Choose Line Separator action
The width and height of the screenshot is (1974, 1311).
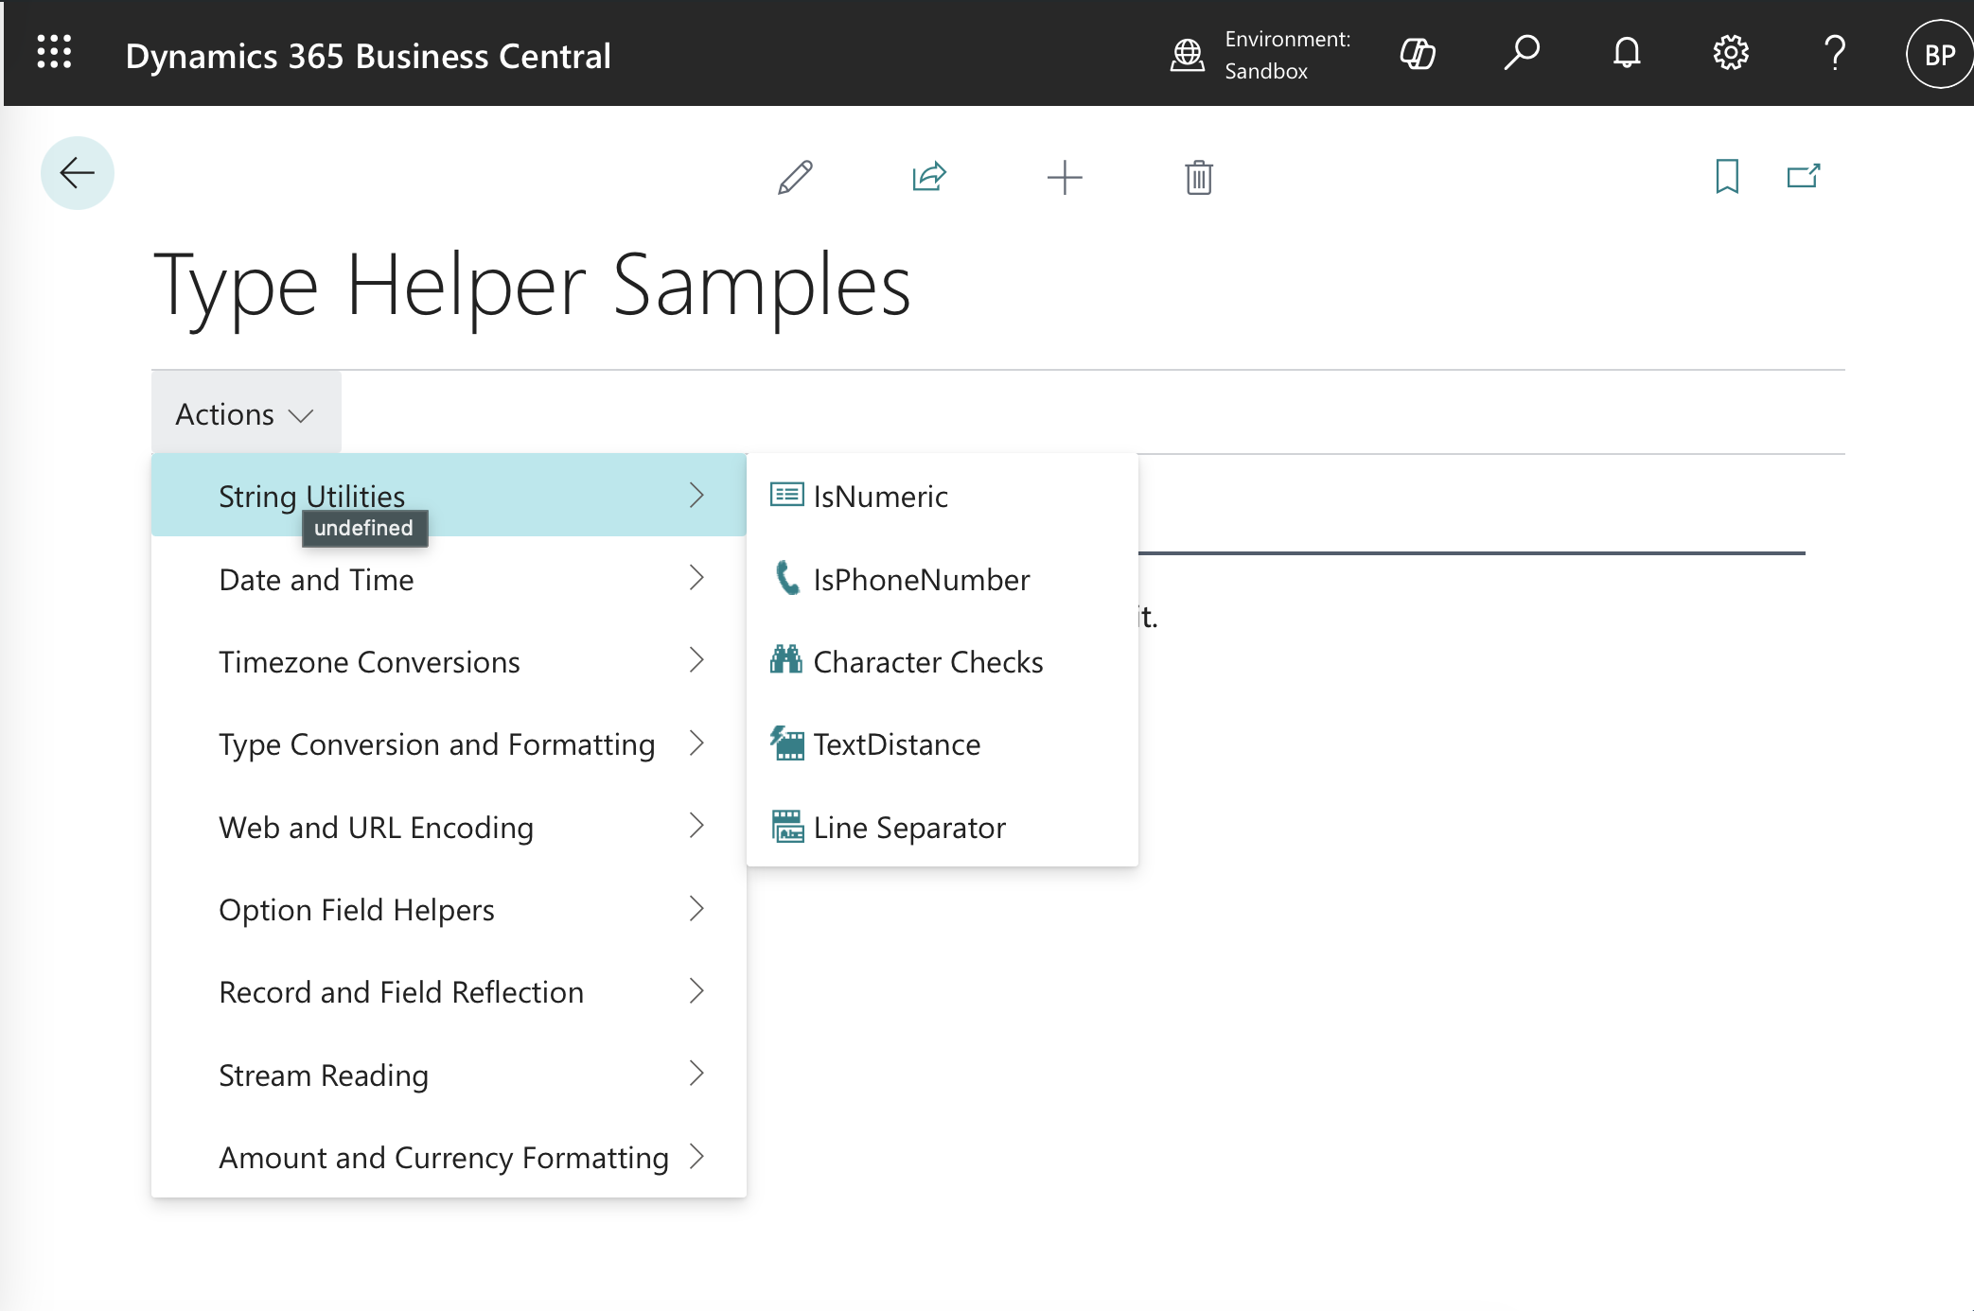(x=908, y=828)
